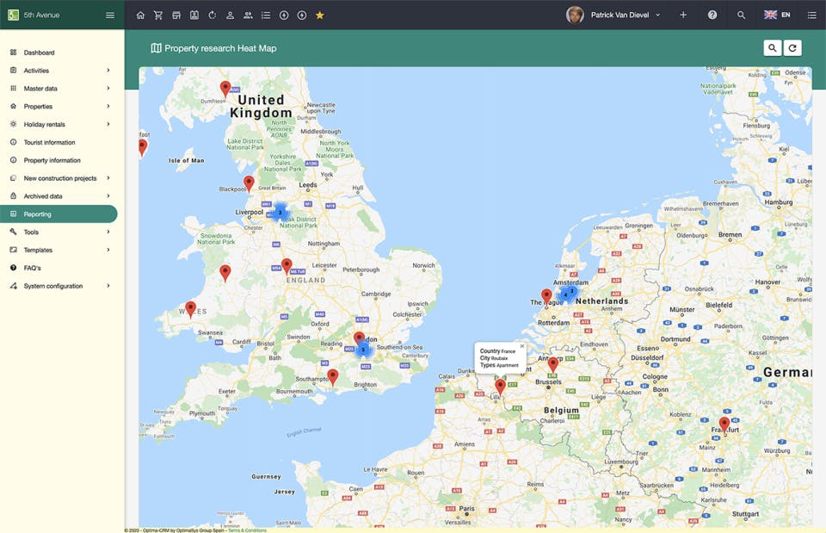Click the red pin at Frankfurt

tap(724, 425)
